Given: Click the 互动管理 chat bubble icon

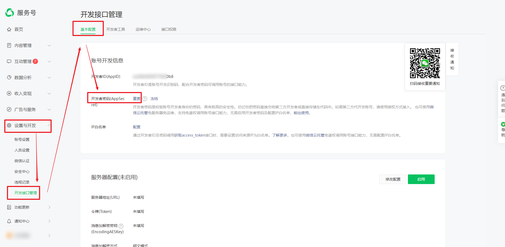Looking at the screenshot, I should (9, 61).
